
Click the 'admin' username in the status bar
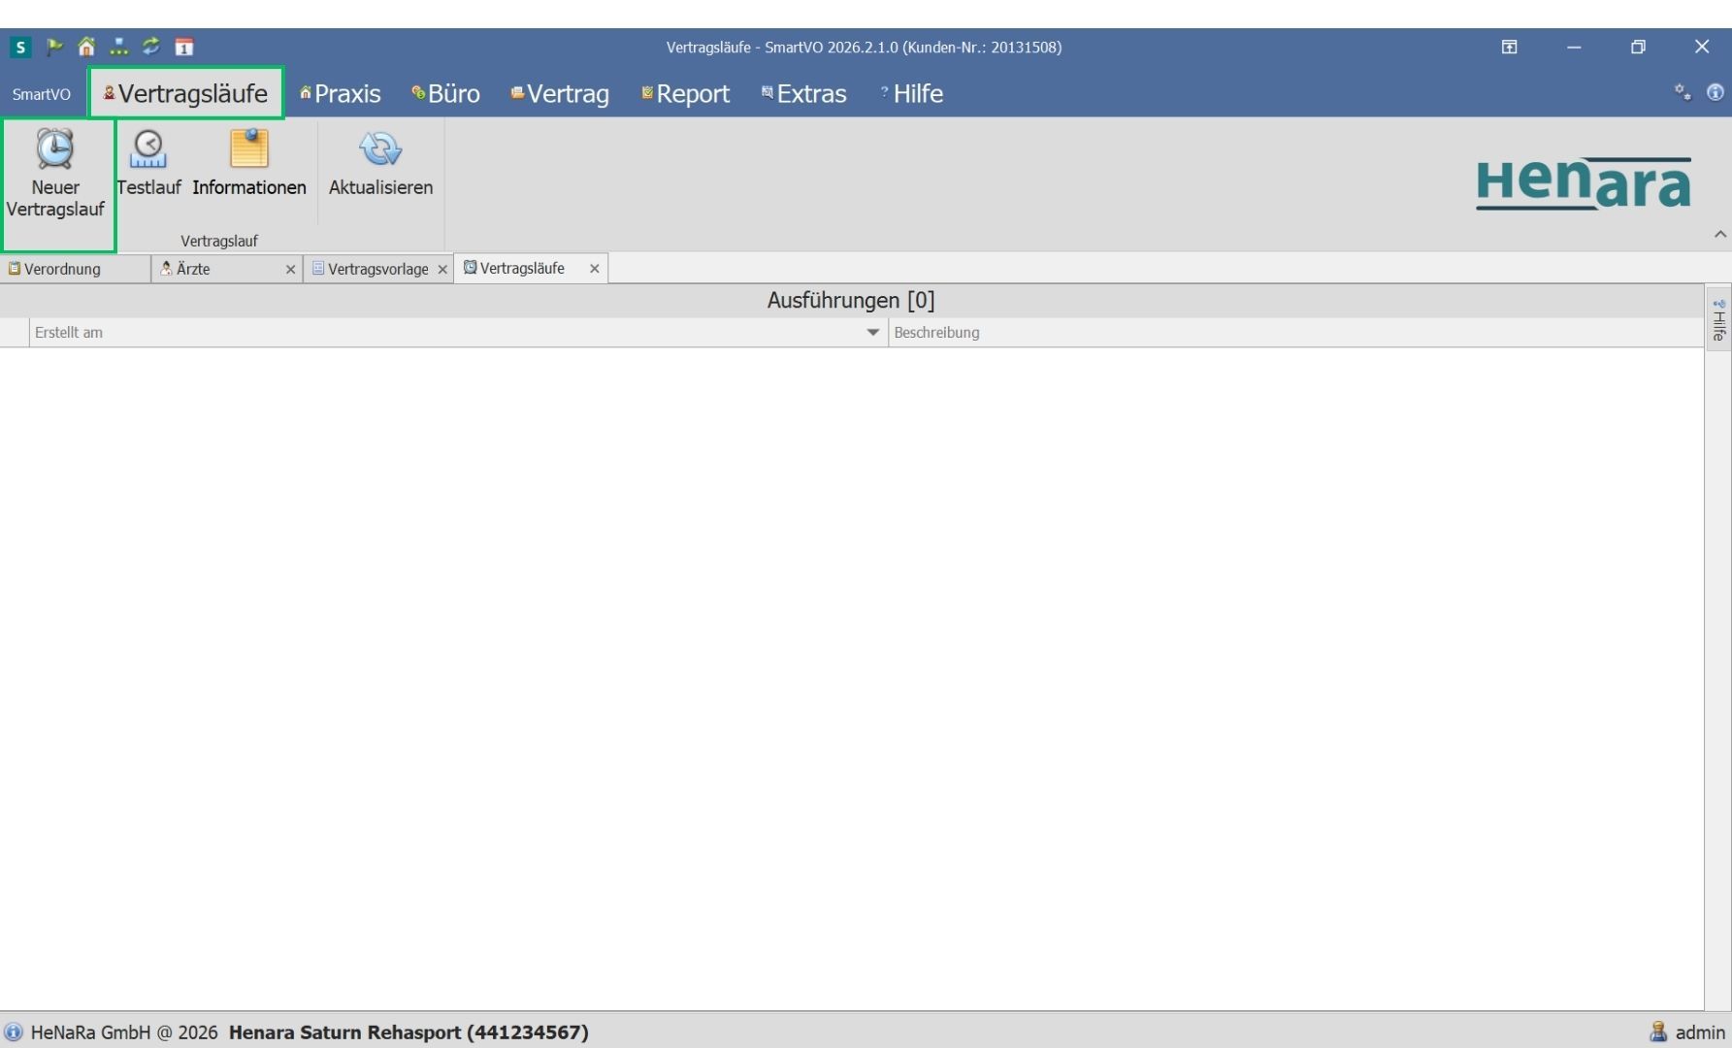1700,1032
